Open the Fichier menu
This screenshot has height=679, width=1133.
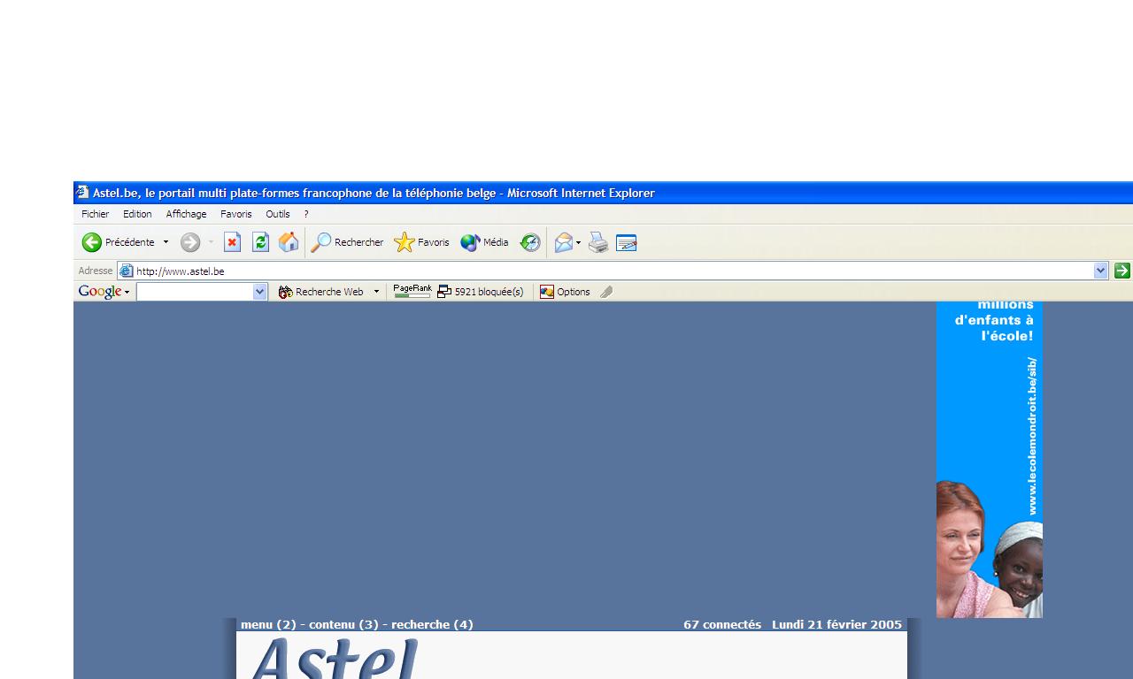pos(95,214)
